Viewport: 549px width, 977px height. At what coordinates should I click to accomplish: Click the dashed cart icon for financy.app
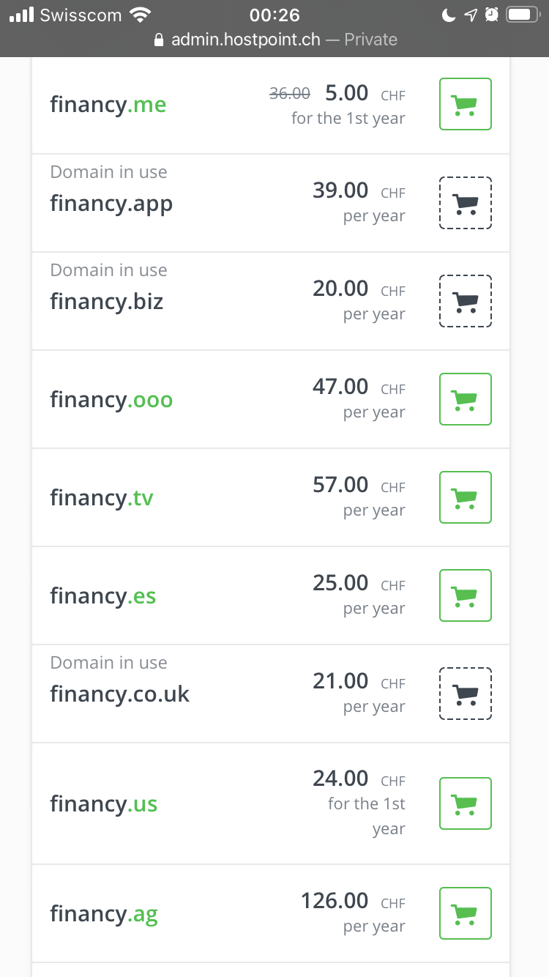[x=465, y=203]
